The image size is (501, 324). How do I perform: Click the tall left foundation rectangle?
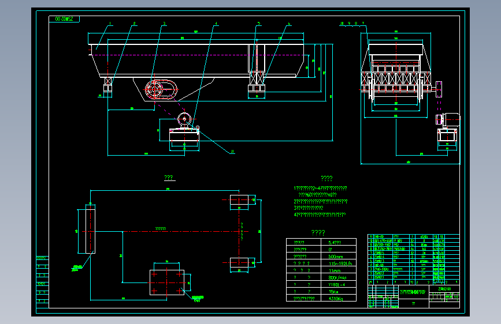pyautogui.click(x=90, y=231)
